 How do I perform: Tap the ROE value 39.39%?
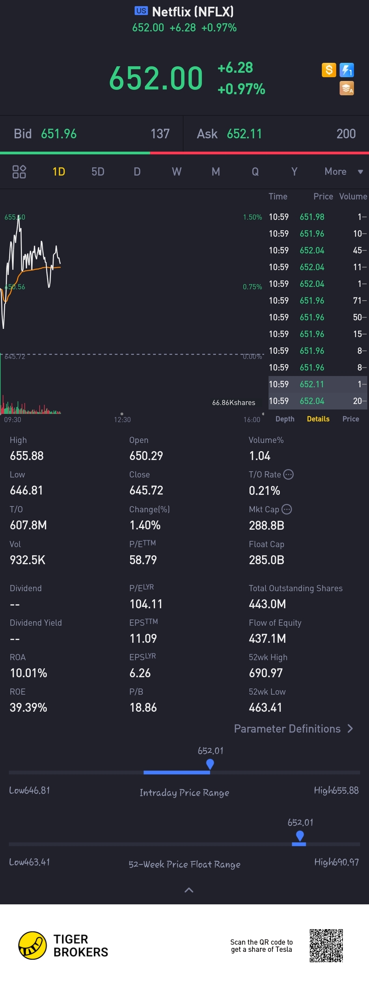(28, 707)
